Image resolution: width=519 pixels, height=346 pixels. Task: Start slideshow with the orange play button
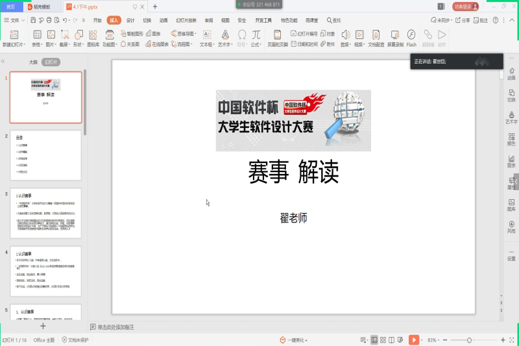point(414,340)
